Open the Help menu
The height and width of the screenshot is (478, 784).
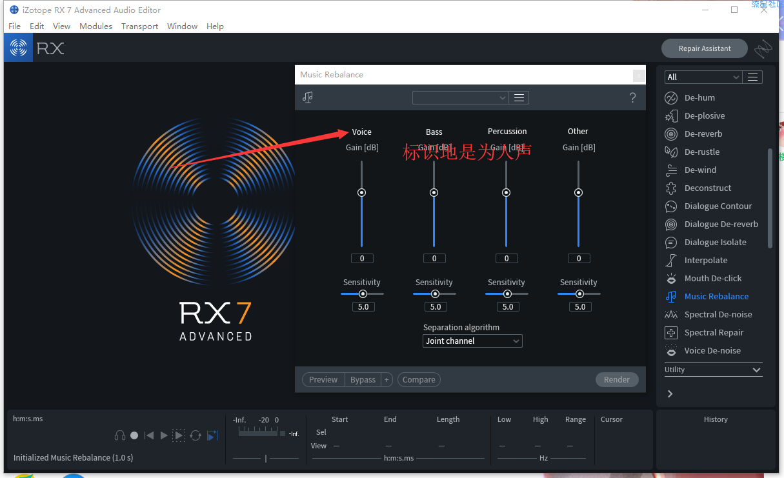pos(215,26)
